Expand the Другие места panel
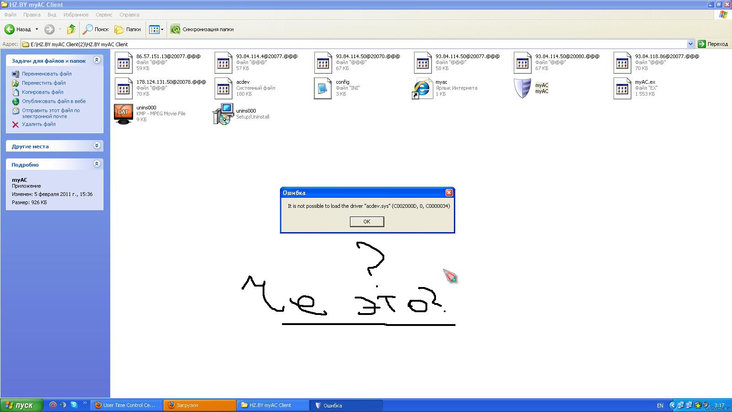Screen dimensions: 732x412 point(97,146)
